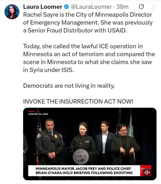This screenshot has height=184, width=161.
Task: Click the 'MINNEAPOLIS MAYOR JACOB FREY' caption banner
Action: pyautogui.click(x=84, y=171)
